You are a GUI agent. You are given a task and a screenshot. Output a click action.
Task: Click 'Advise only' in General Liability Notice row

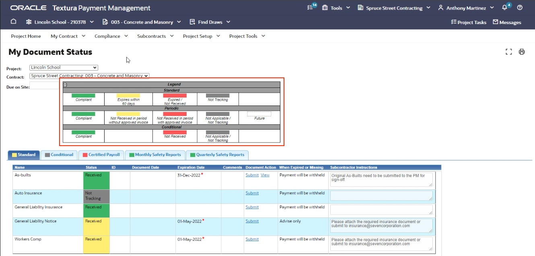tap(290, 221)
